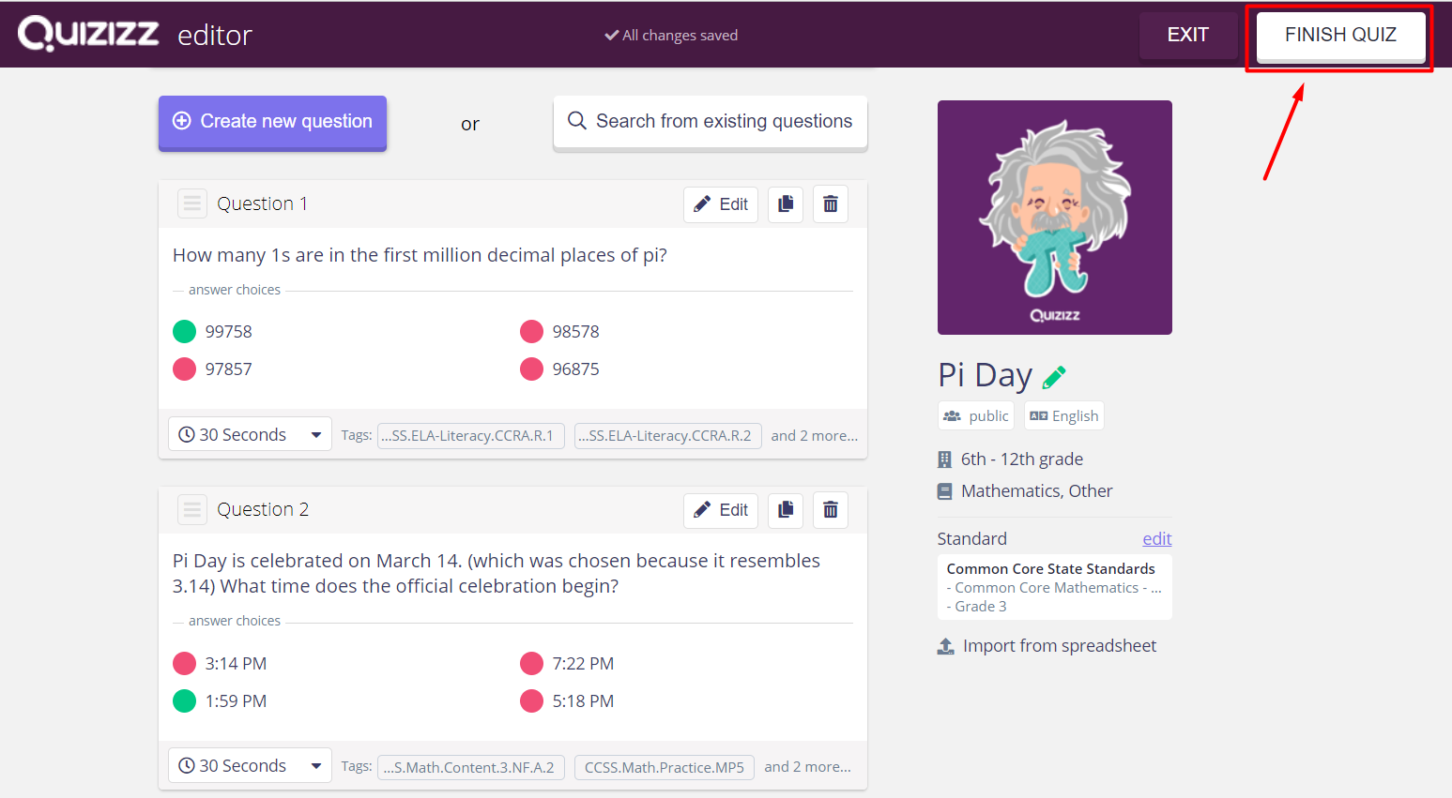The image size is (1452, 798).
Task: Duplicate Question 2 with the copy icon
Action: pos(786,509)
